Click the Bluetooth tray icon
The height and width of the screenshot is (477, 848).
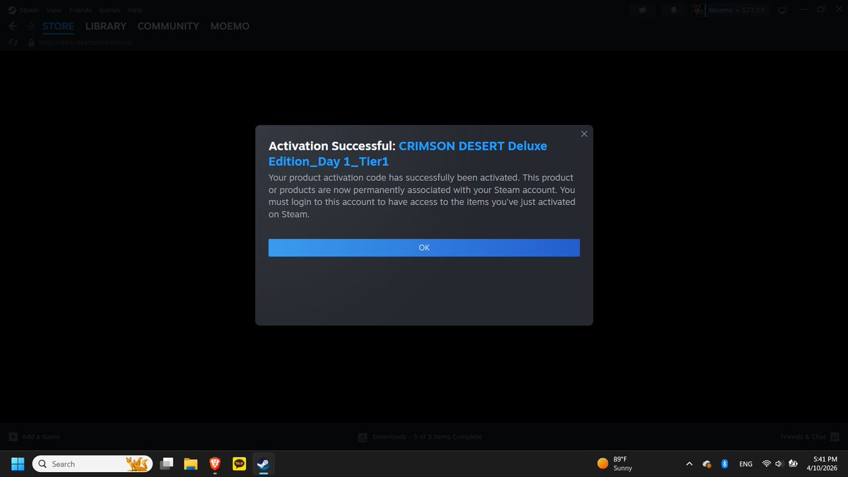click(x=724, y=464)
